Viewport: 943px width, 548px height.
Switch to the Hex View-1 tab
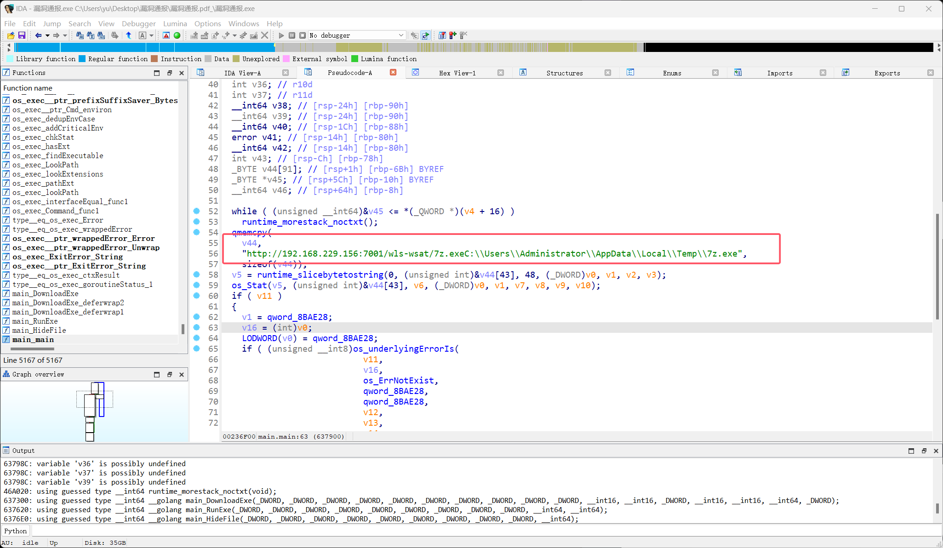click(x=457, y=73)
